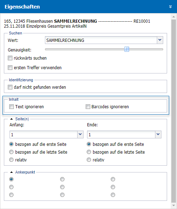Check ersten Treffer verwenden
This screenshot has width=177, height=209.
tap(10, 67)
